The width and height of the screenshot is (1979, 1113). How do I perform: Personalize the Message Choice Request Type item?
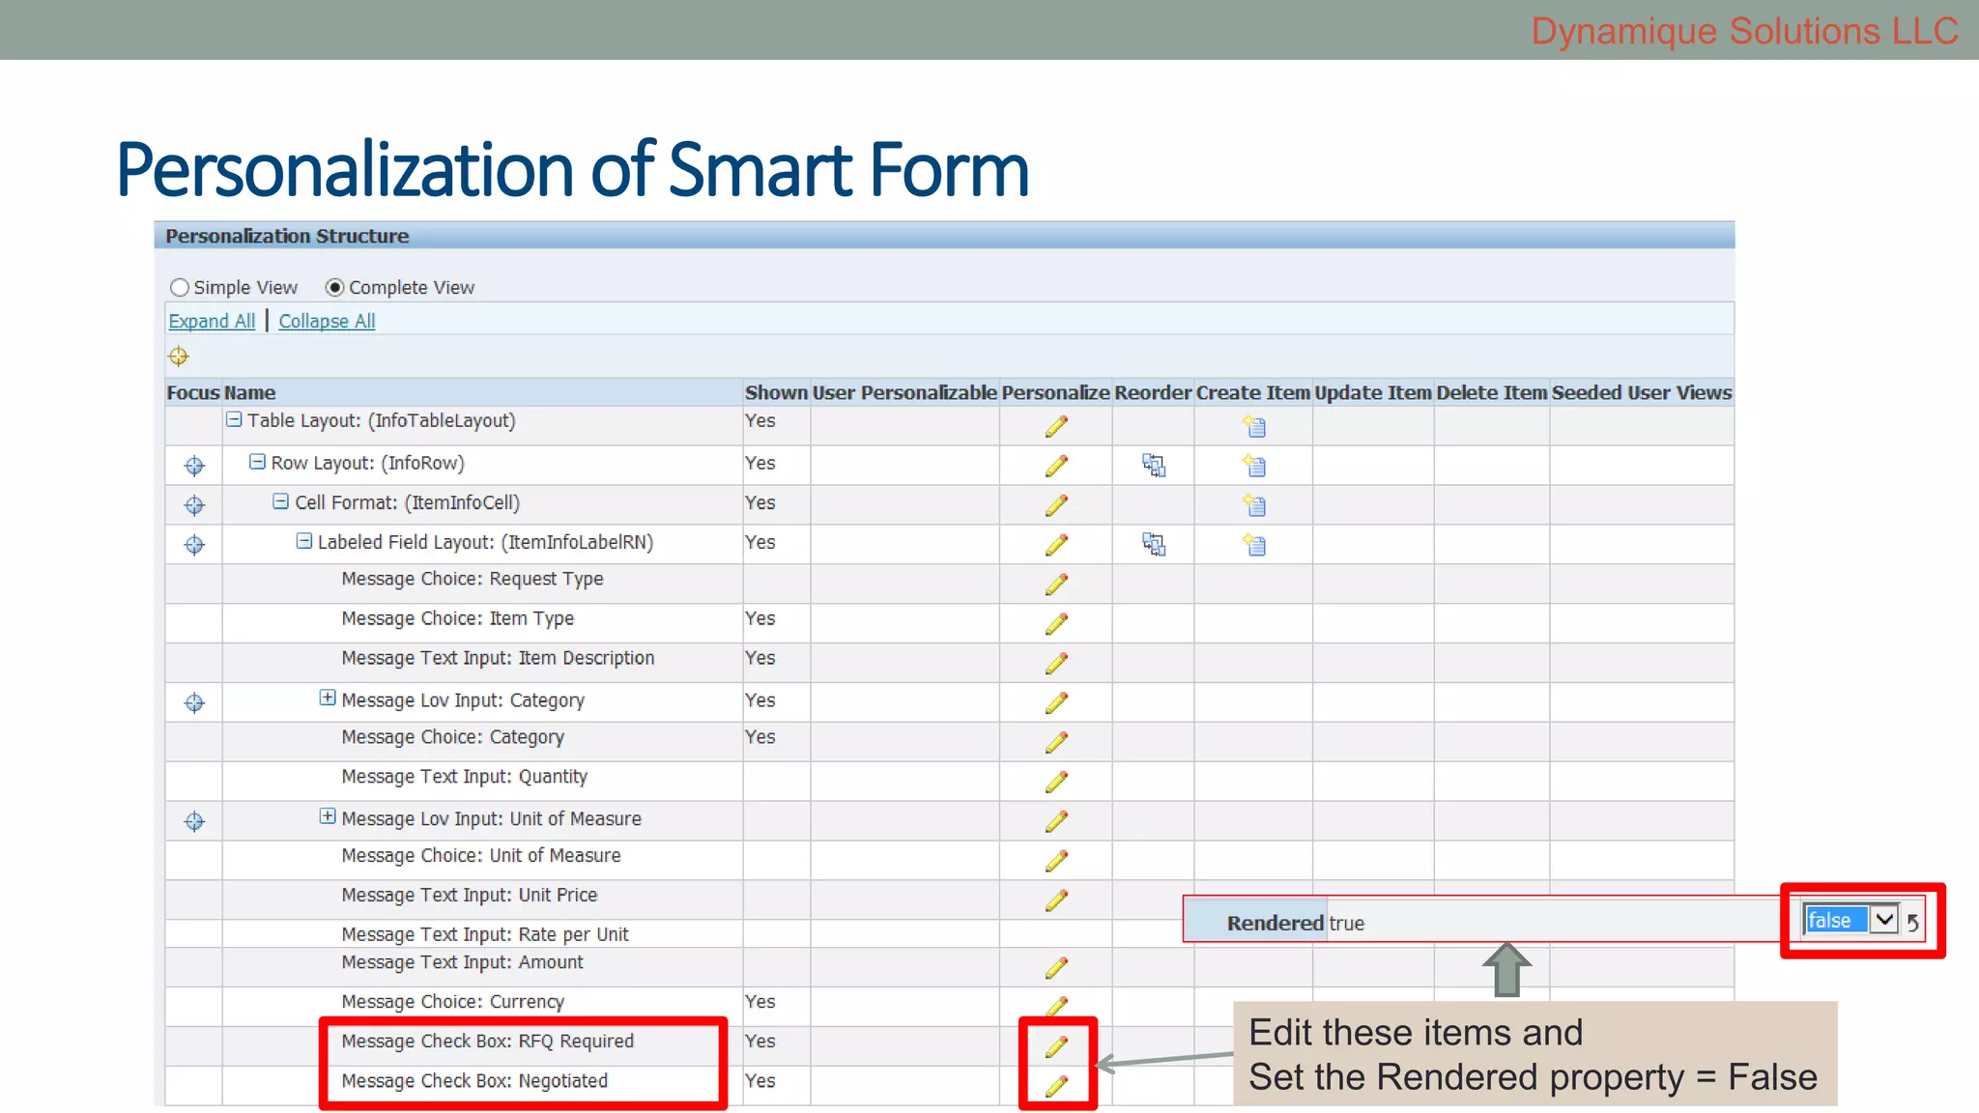tap(1056, 585)
